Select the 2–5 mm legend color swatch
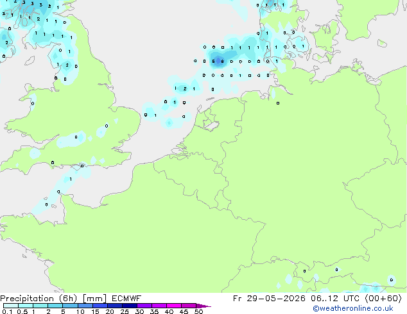The height and width of the screenshot is (314, 407). 55,306
